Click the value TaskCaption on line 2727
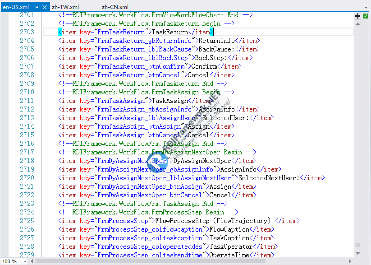The image size is (371, 265). (x=229, y=238)
